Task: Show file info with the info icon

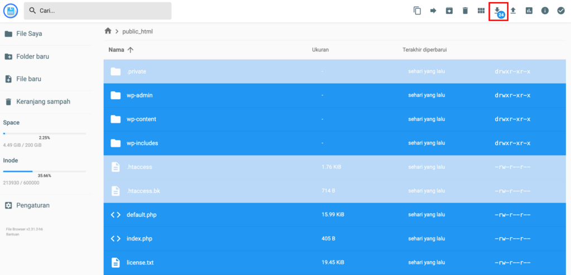Action: 545,11
